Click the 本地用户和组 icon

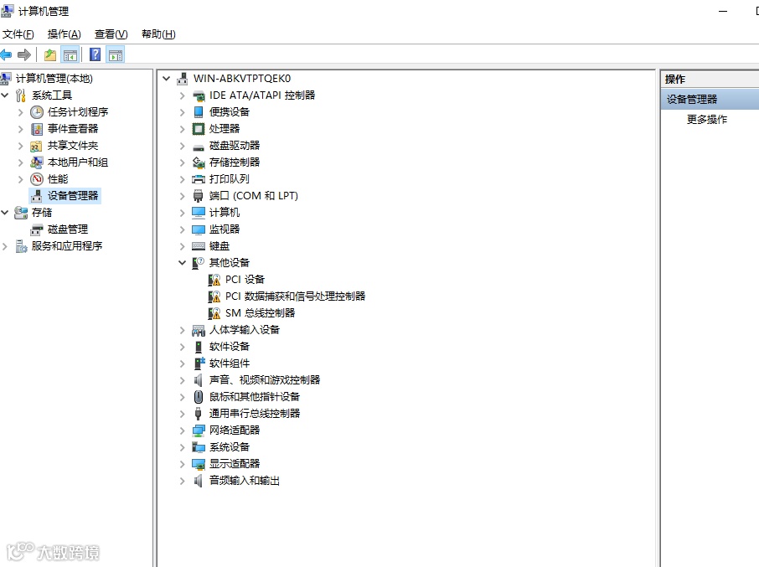[x=37, y=162]
